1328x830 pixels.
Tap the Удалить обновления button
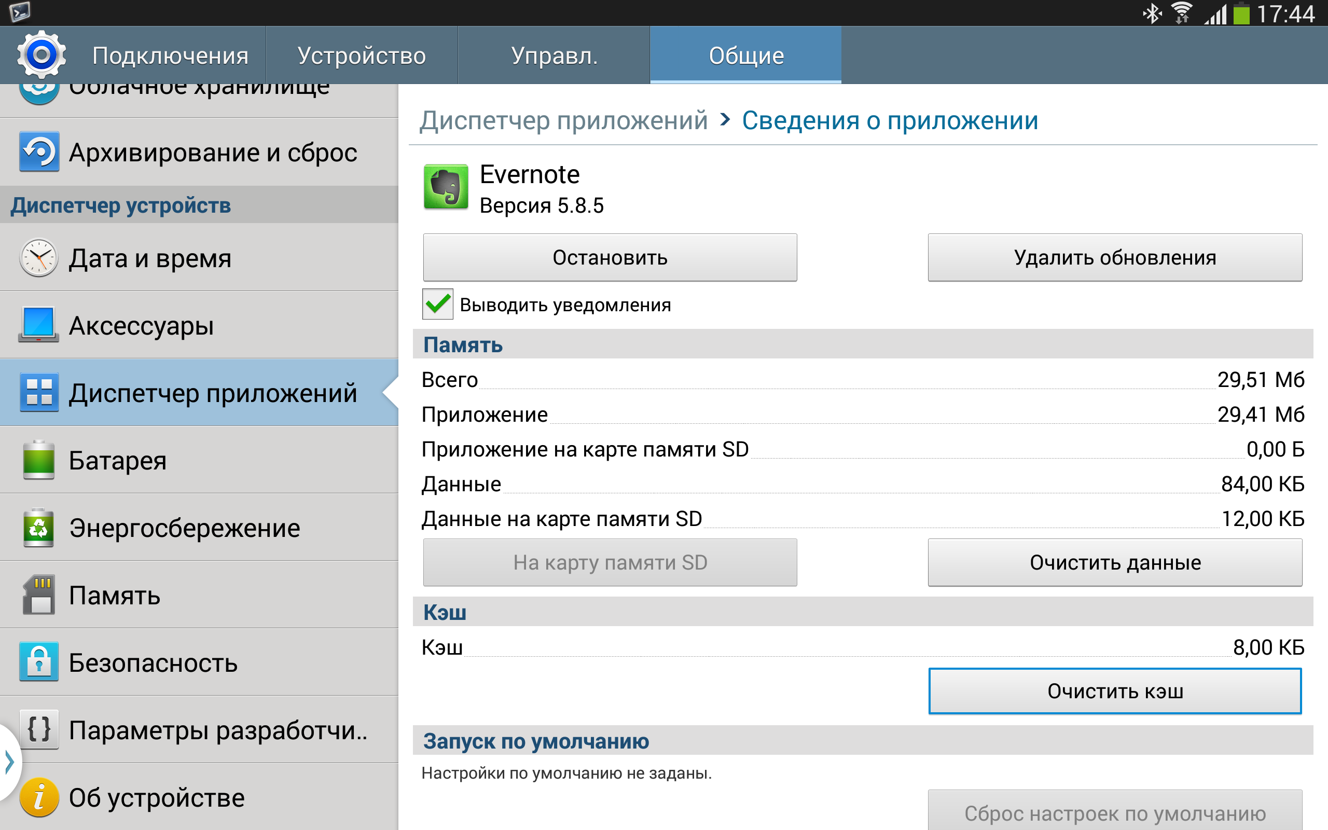point(1114,257)
